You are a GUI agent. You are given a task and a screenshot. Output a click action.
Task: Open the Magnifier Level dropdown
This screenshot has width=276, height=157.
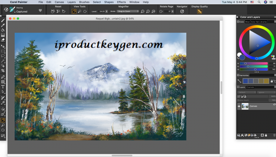tap(107, 11)
